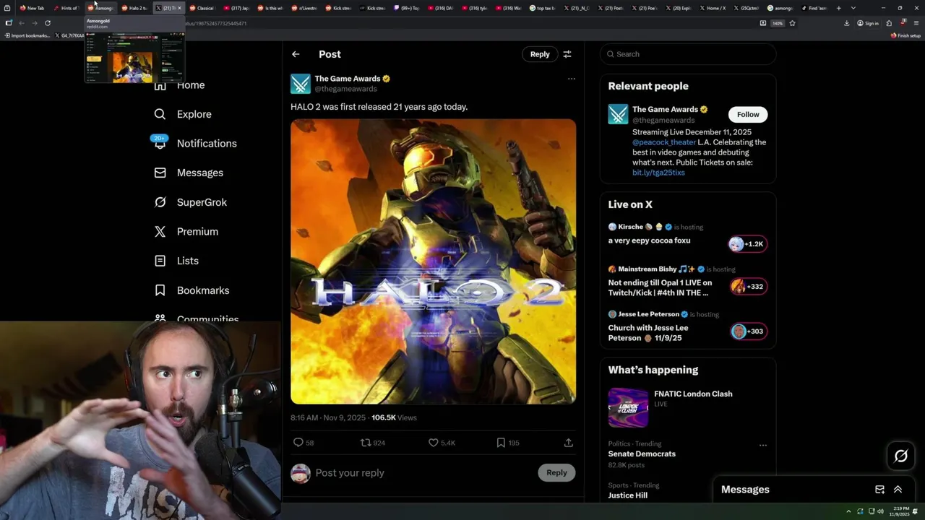This screenshot has width=925, height=520.
Task: Switch to the Classical browser tab
Action: [x=202, y=8]
